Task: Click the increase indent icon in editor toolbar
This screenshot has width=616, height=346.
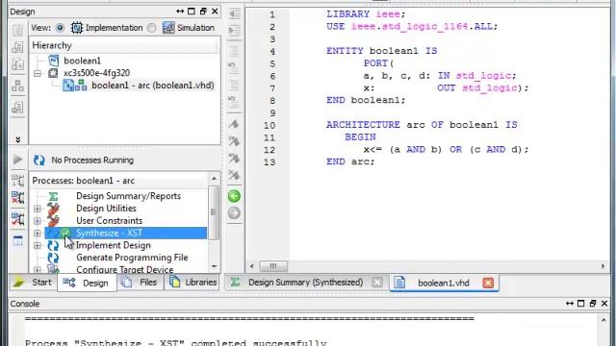Action: point(234,31)
